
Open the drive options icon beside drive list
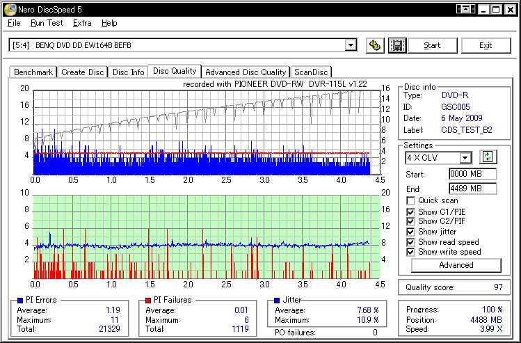pyautogui.click(x=376, y=45)
